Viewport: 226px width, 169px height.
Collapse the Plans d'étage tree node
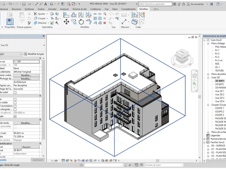click(208, 43)
